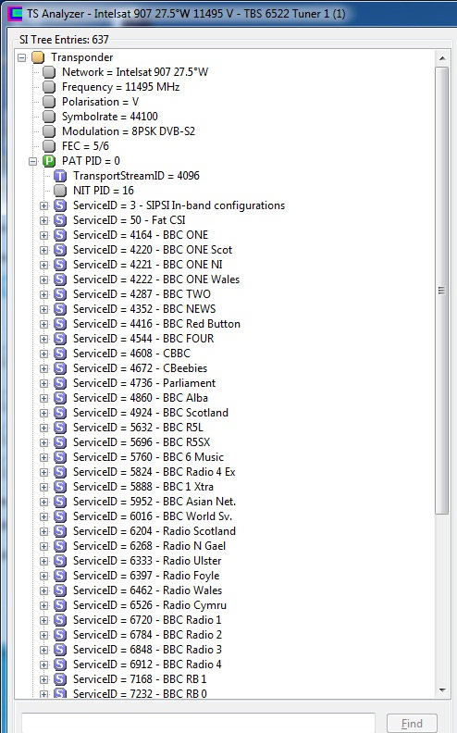This screenshot has height=733, width=457.
Task: Expand the BBC NEWS service node
Action: coord(43,309)
